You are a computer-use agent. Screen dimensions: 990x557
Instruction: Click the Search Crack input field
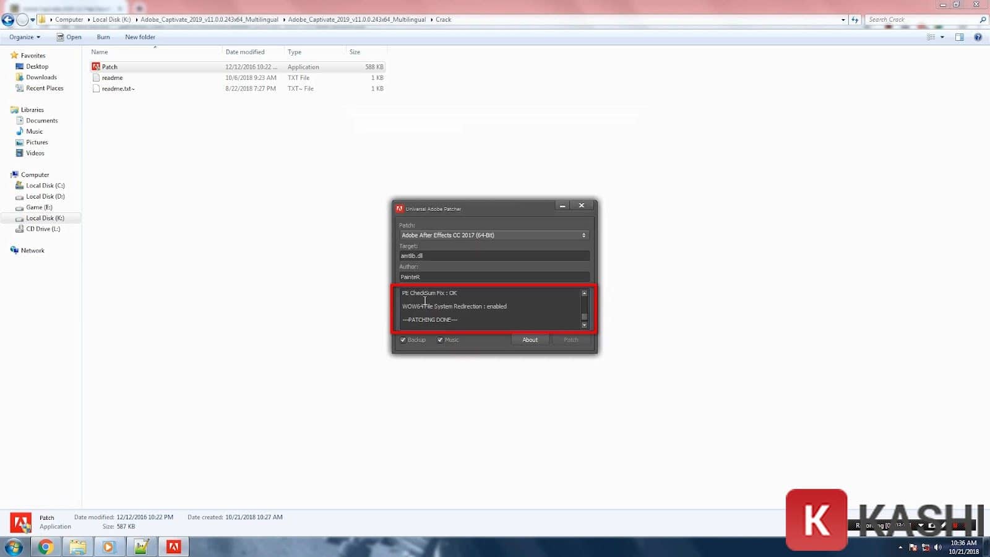(x=921, y=20)
